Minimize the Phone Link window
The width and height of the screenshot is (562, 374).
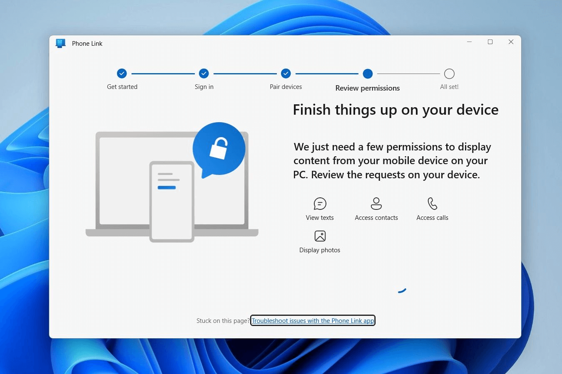pos(469,42)
